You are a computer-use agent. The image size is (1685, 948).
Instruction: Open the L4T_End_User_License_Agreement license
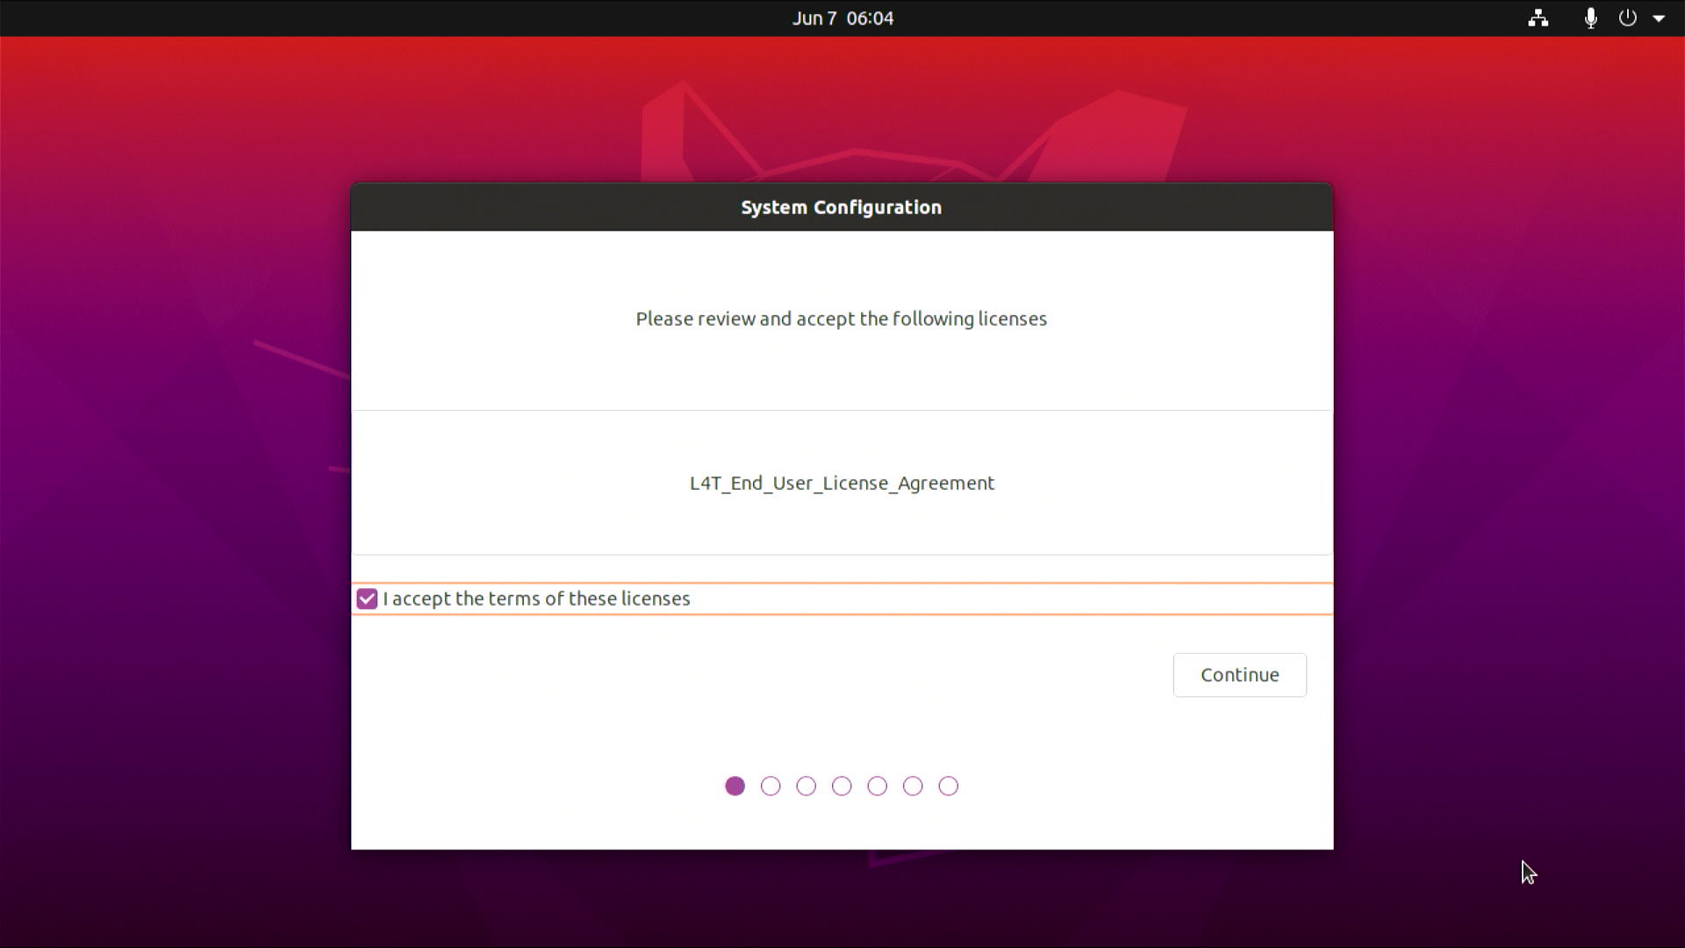point(842,484)
